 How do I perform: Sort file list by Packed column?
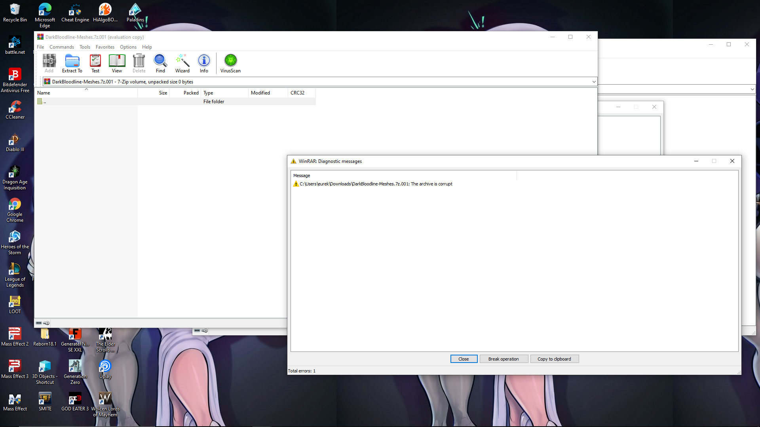(x=185, y=93)
